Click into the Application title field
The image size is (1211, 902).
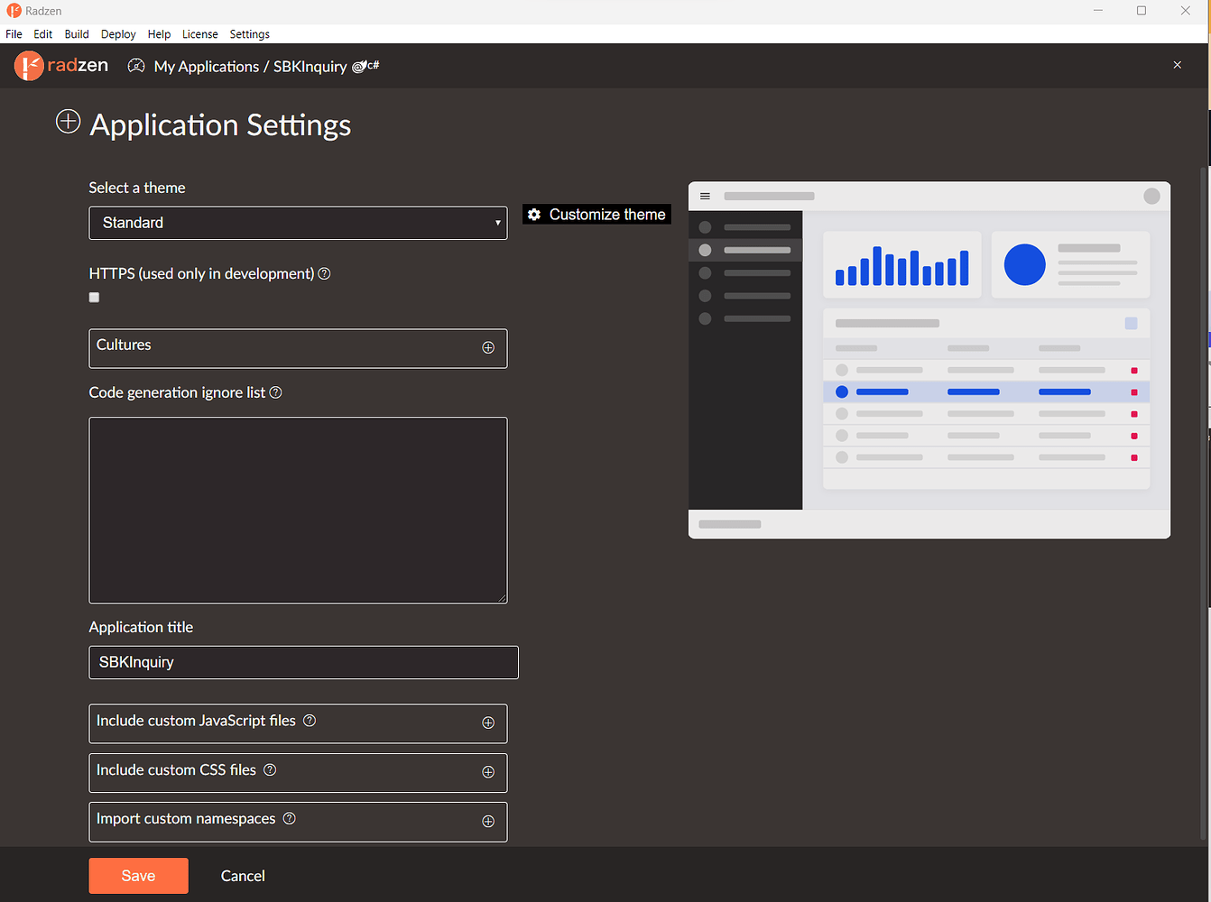point(303,662)
